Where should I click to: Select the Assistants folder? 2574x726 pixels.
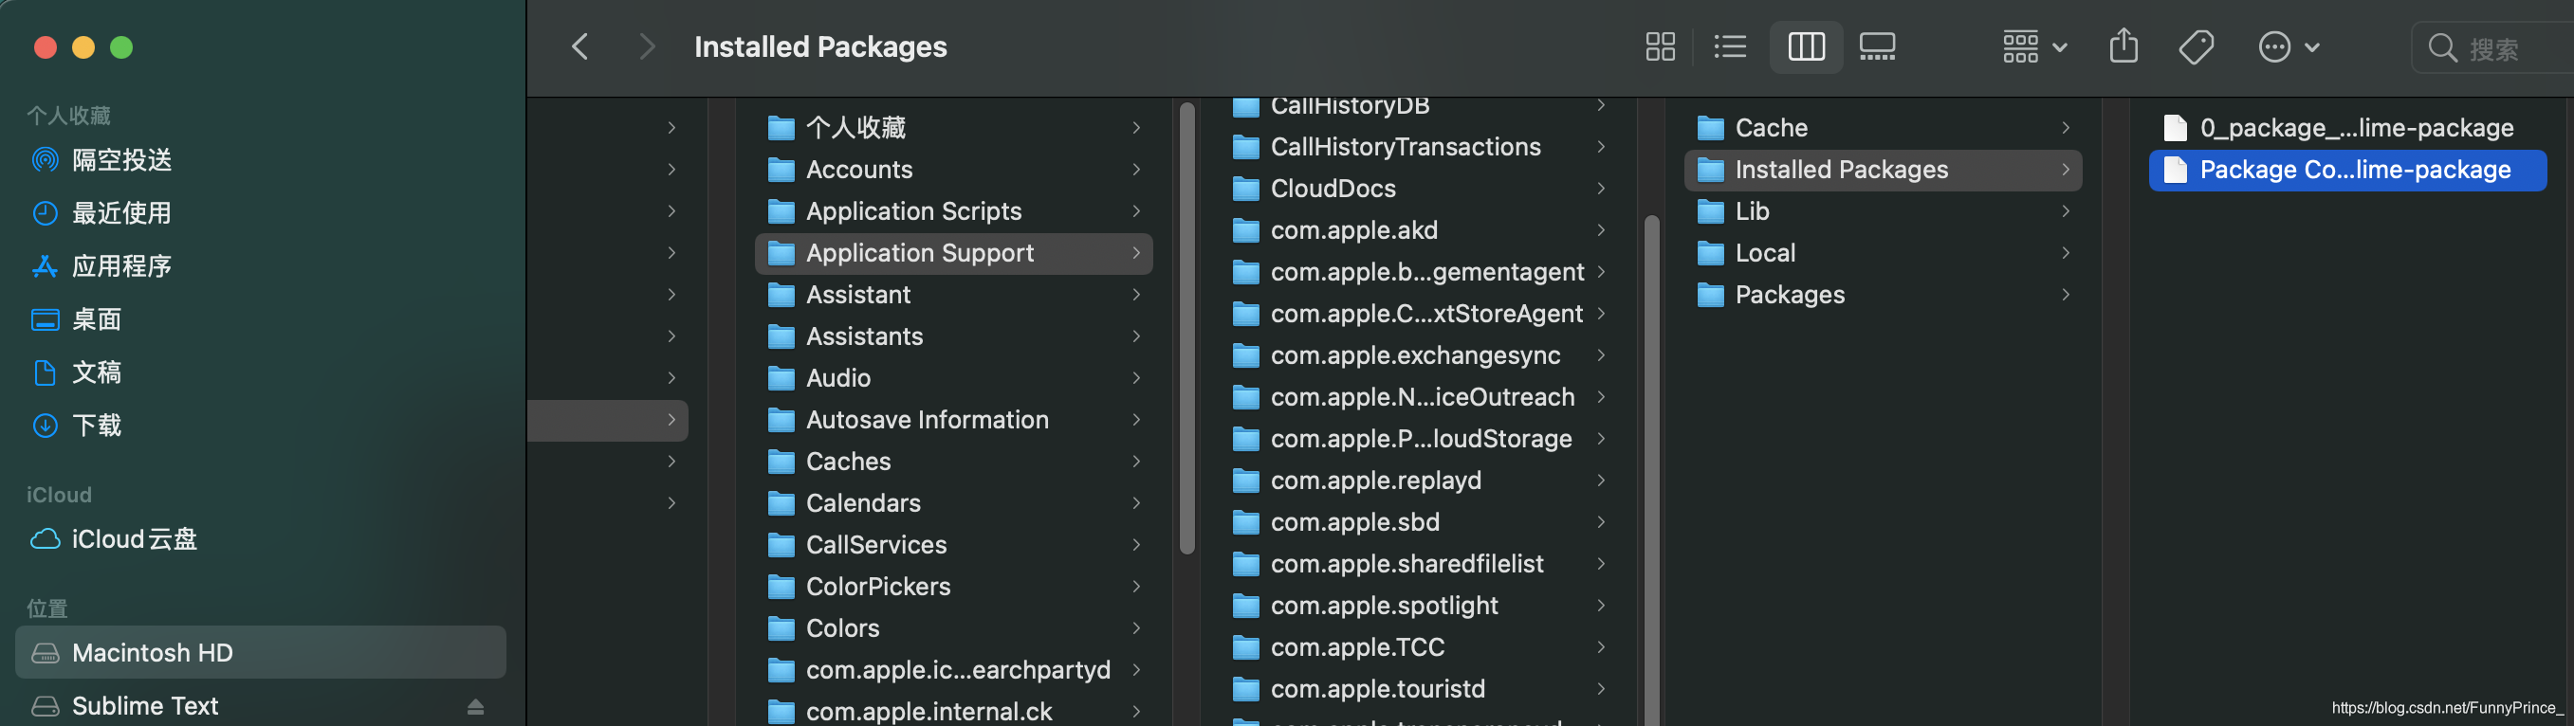(x=953, y=336)
